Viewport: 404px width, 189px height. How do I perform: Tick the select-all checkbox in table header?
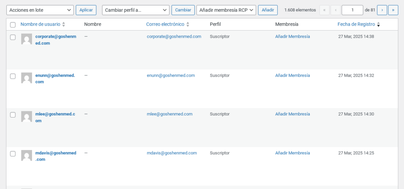tap(13, 25)
